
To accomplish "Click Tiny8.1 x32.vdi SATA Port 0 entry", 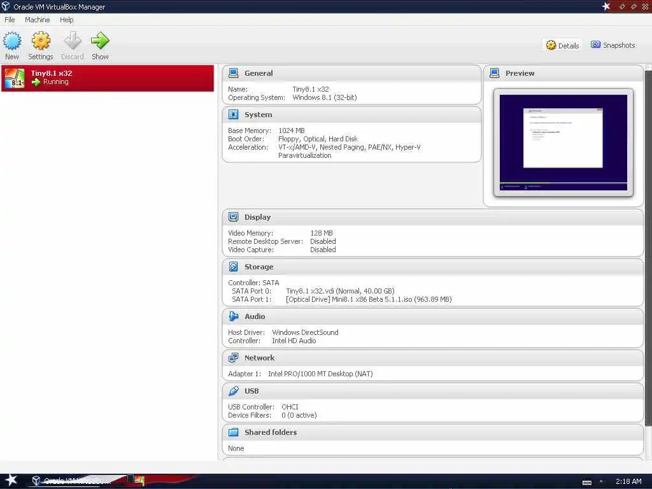I will pos(340,291).
